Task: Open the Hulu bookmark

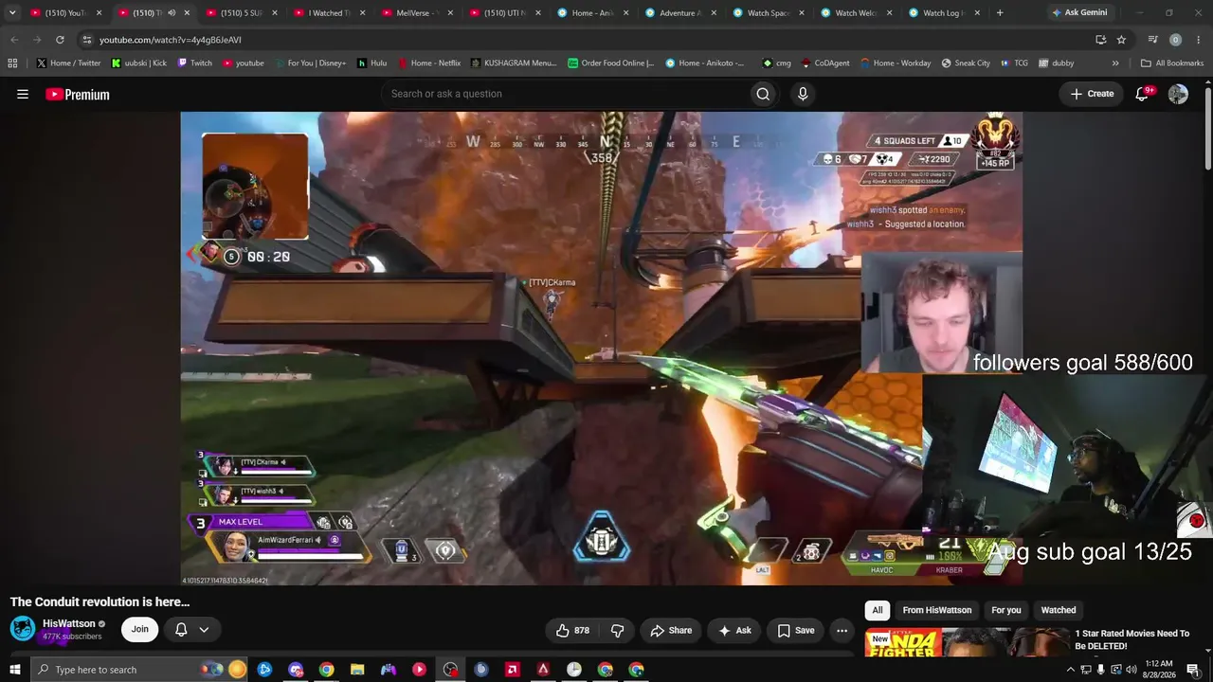Action: pyautogui.click(x=372, y=63)
